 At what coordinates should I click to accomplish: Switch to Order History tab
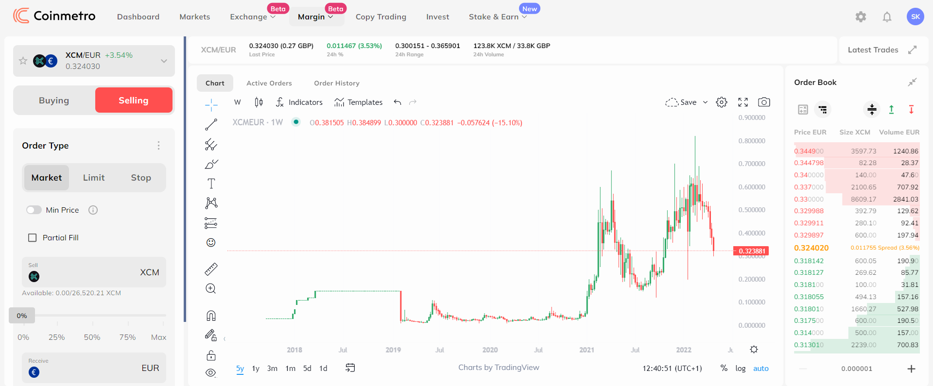336,83
